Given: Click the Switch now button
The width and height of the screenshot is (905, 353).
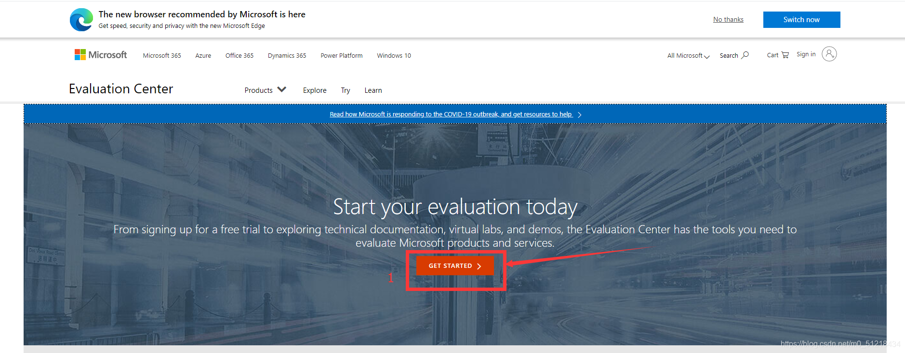Looking at the screenshot, I should (x=801, y=20).
